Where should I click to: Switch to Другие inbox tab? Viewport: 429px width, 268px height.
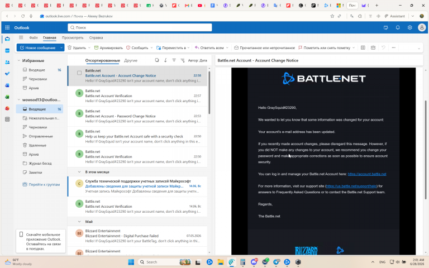click(131, 60)
